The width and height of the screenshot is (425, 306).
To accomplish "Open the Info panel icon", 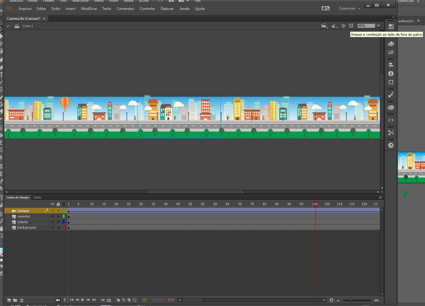I will point(391,74).
